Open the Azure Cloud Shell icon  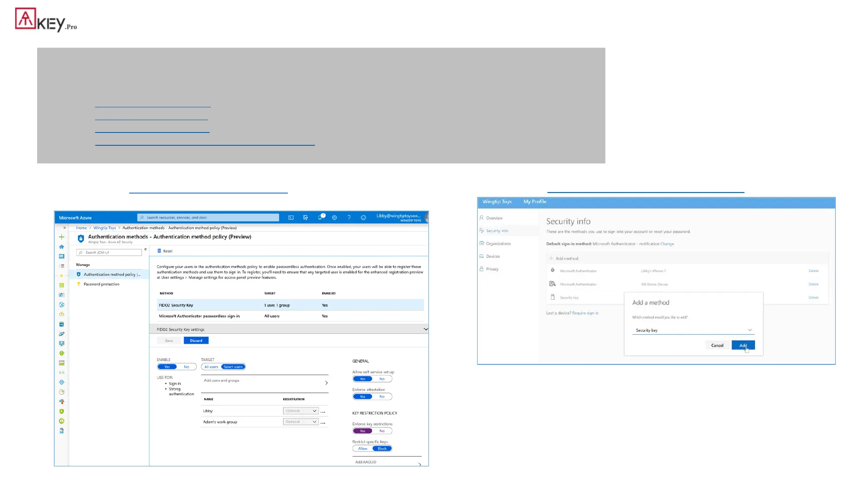[x=291, y=217]
